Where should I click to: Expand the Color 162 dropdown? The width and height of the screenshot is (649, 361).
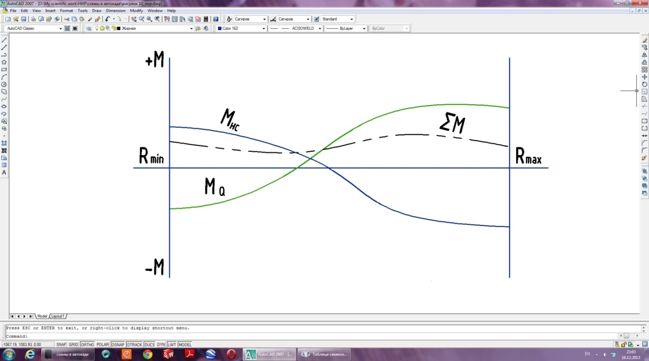(241, 28)
